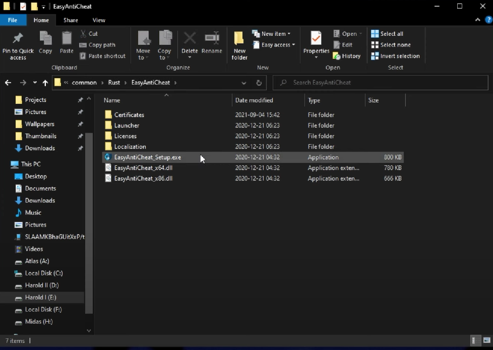Screen dimensions: 493x350
Task: Click the Copy icon in Clipboard group
Action: [x=45, y=39]
